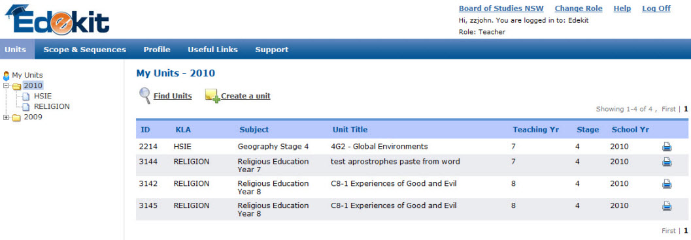Go to Useful Links tab
Viewport: 691px width, 240px height.
[213, 50]
